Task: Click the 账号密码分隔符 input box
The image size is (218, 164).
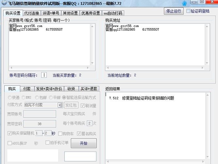Action: [x=44, y=75]
